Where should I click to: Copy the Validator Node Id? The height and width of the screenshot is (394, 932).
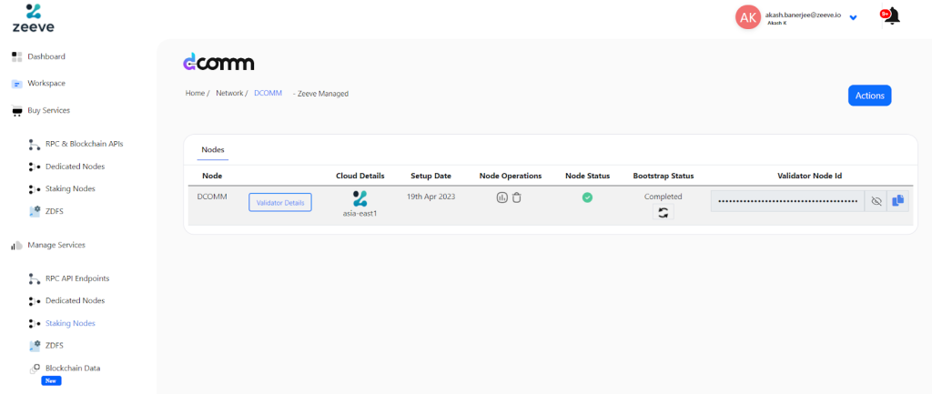[x=897, y=201]
